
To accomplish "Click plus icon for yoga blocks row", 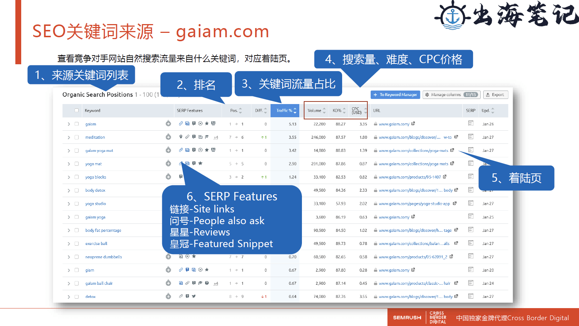I will click(168, 177).
